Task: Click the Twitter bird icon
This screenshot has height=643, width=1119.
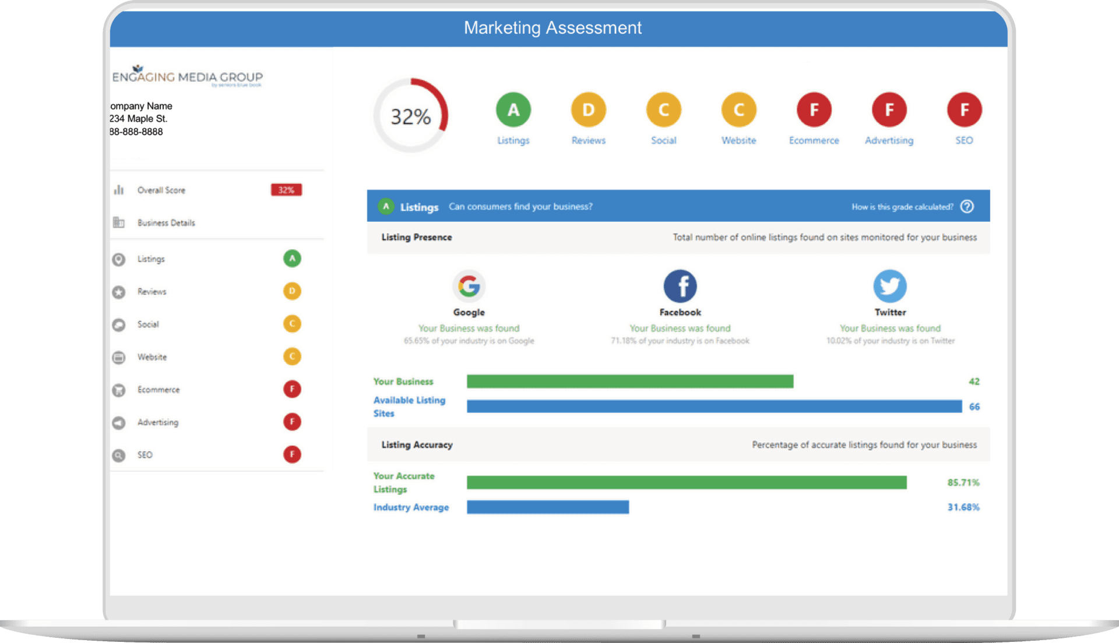Action: click(x=889, y=286)
